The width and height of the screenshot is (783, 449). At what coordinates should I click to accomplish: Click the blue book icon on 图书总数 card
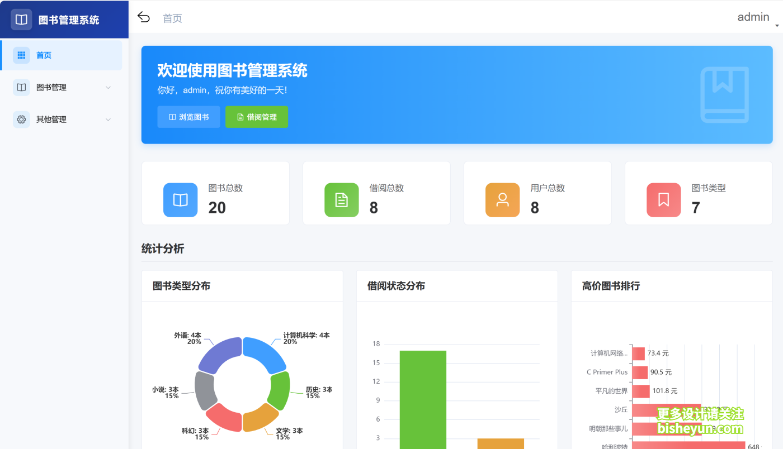[180, 200]
